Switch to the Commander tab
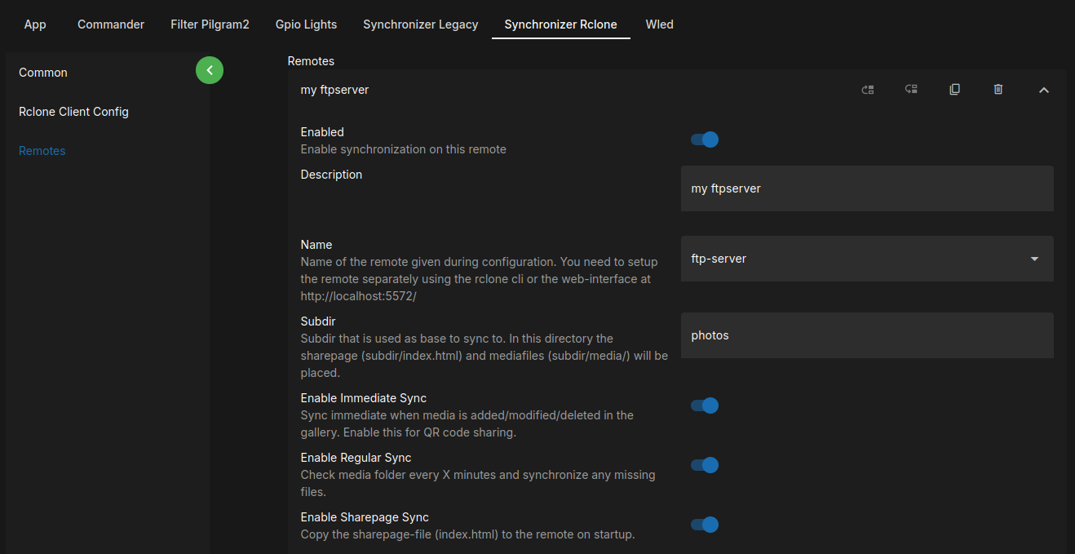This screenshot has width=1075, height=554. point(110,24)
